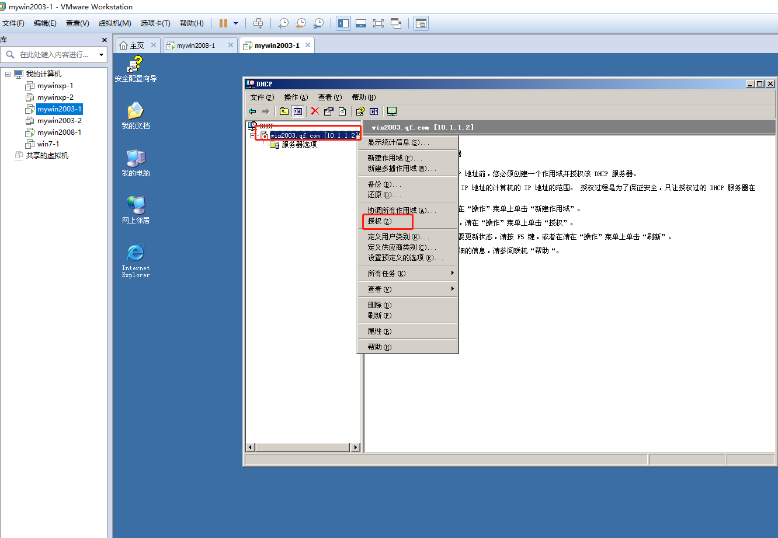The image size is (778, 538).
Task: Open VMware 选项卡(T) menu
Action: point(155,23)
